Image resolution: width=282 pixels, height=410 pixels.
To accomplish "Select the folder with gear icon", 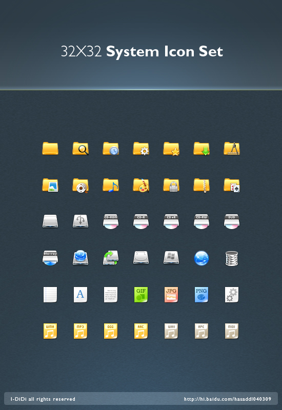I will [141, 149].
